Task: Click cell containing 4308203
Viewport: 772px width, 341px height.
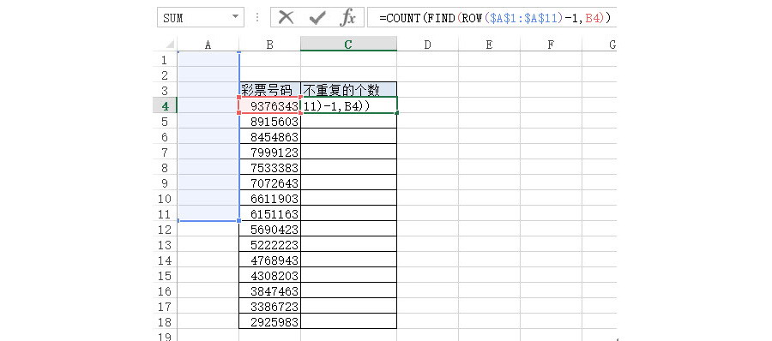Action: [x=270, y=275]
